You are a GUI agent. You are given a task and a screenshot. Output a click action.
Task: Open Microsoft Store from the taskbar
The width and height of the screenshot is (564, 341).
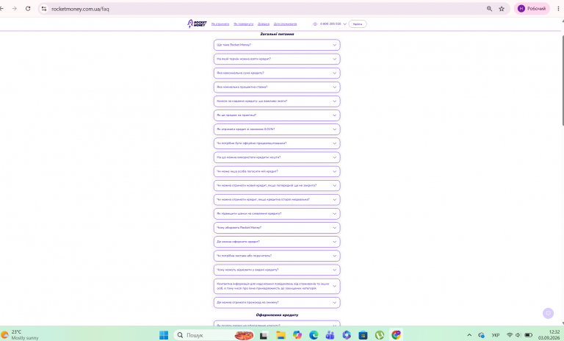(363, 335)
